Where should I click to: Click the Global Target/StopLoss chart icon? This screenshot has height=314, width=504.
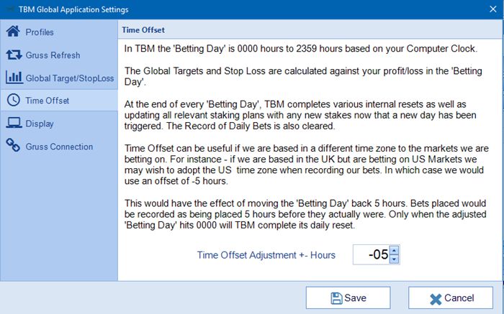pyautogui.click(x=14, y=78)
